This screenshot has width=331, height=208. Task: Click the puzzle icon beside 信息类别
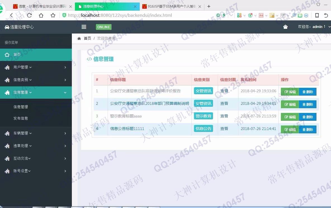pos(7,80)
